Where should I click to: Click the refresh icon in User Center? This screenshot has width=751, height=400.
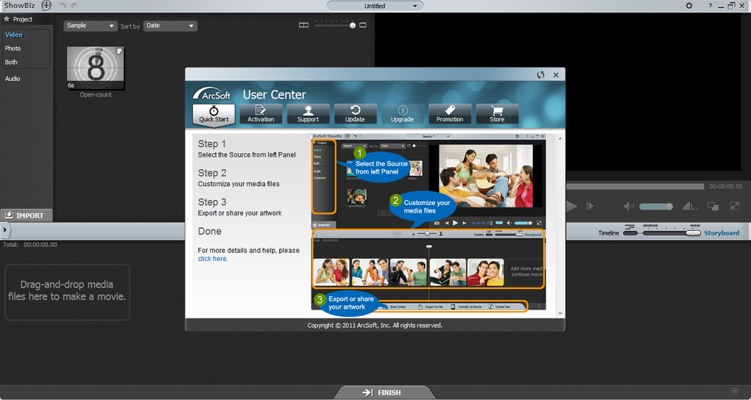point(540,75)
